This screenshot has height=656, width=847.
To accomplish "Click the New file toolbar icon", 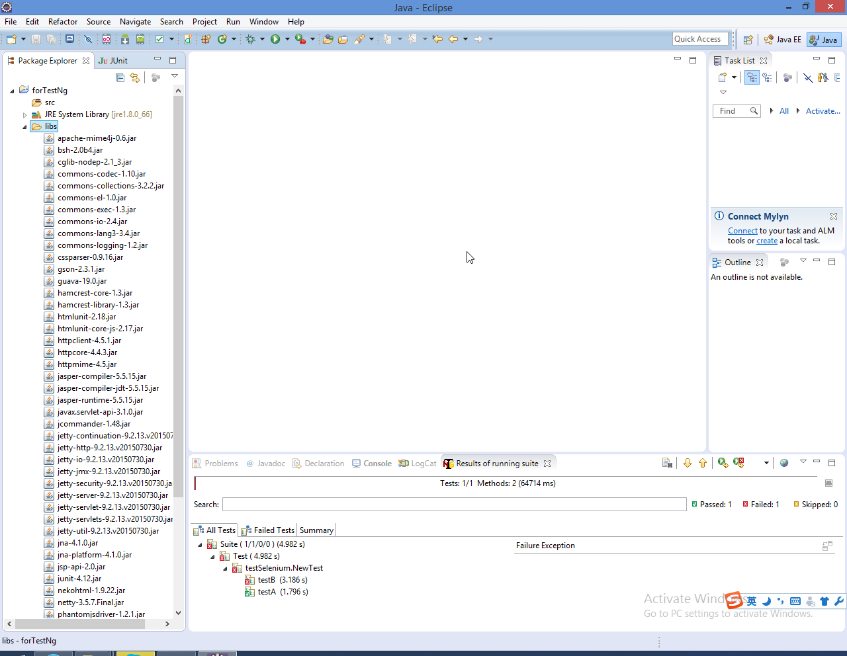I will pyautogui.click(x=11, y=39).
